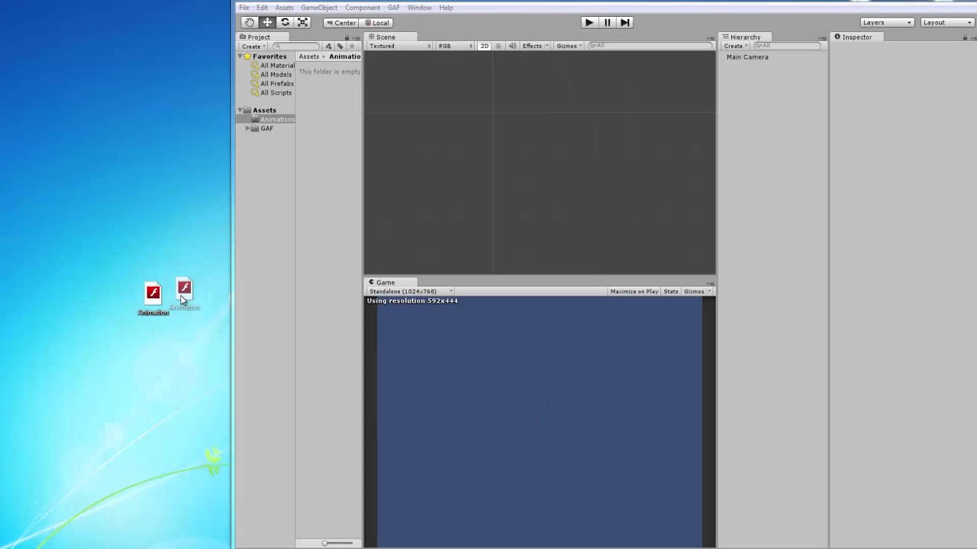This screenshot has width=977, height=549.
Task: Open the Hierarchy panel Create dropdown
Action: 736,46
